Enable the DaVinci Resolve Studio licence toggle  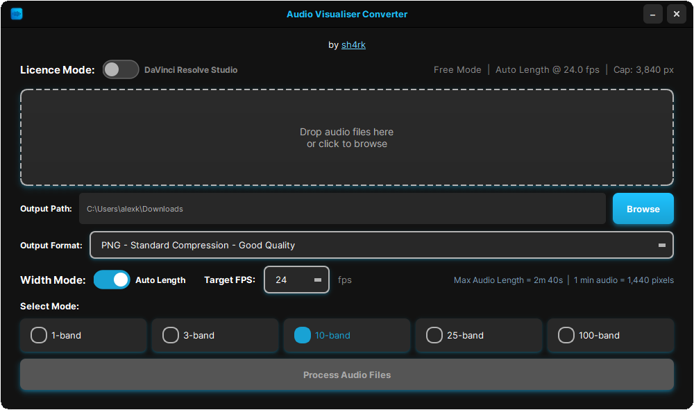(121, 69)
